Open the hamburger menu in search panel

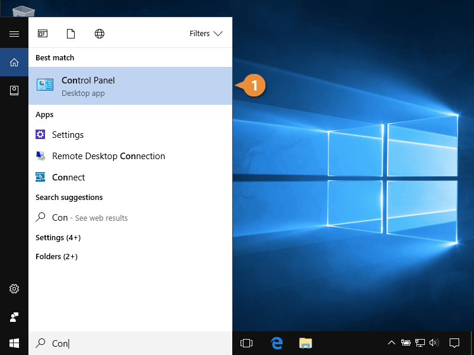tap(14, 34)
